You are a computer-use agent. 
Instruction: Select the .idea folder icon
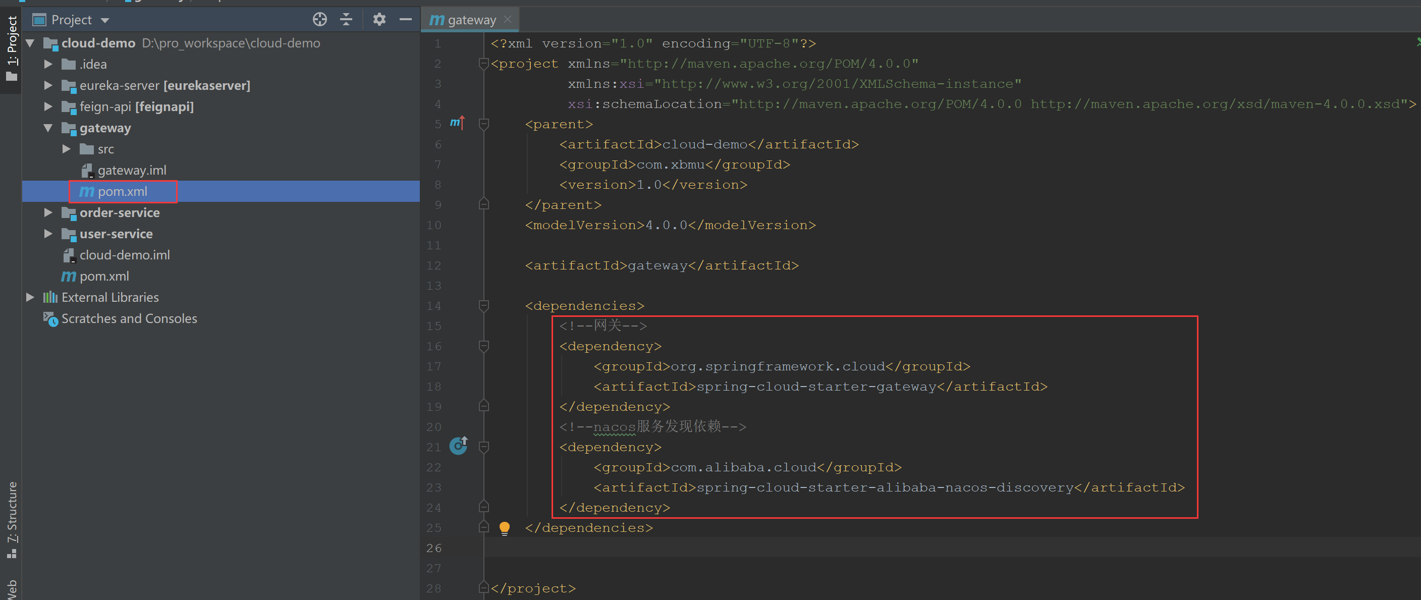click(69, 65)
